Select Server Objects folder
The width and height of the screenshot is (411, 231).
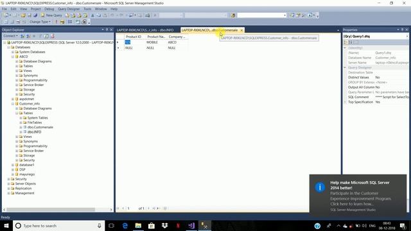point(26,184)
